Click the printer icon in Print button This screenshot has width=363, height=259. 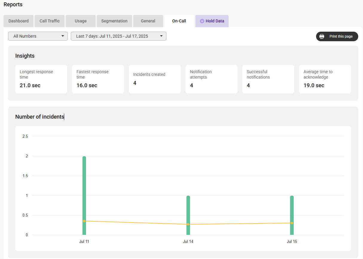(322, 36)
